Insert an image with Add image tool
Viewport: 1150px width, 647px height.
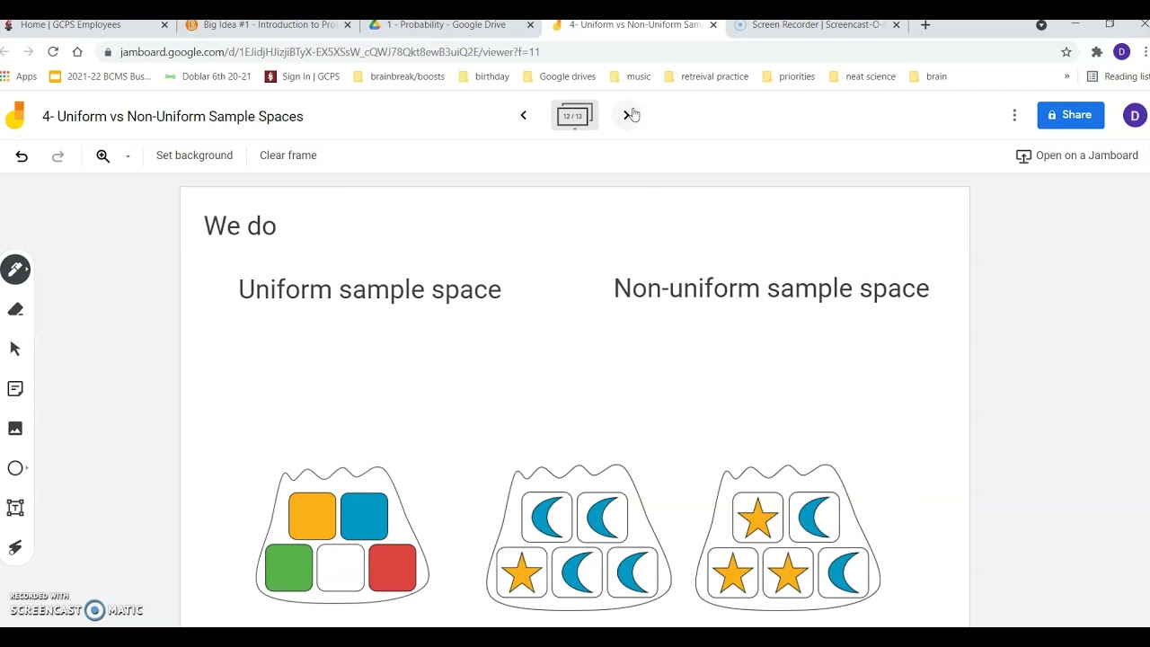click(x=15, y=429)
